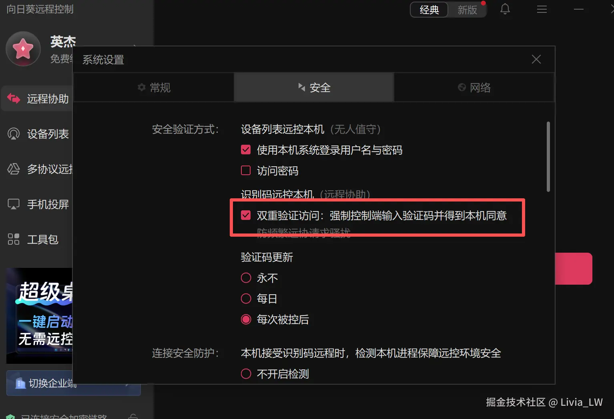Screen dimensions: 614x419
Task: Open 工具包 in sidebar
Action: 37,239
